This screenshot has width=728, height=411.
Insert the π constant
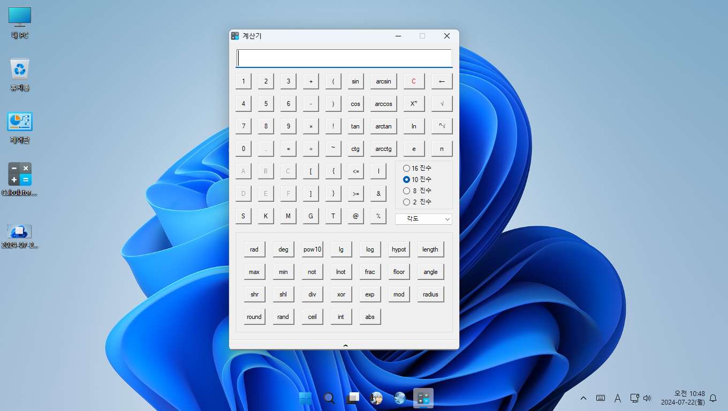click(x=442, y=149)
